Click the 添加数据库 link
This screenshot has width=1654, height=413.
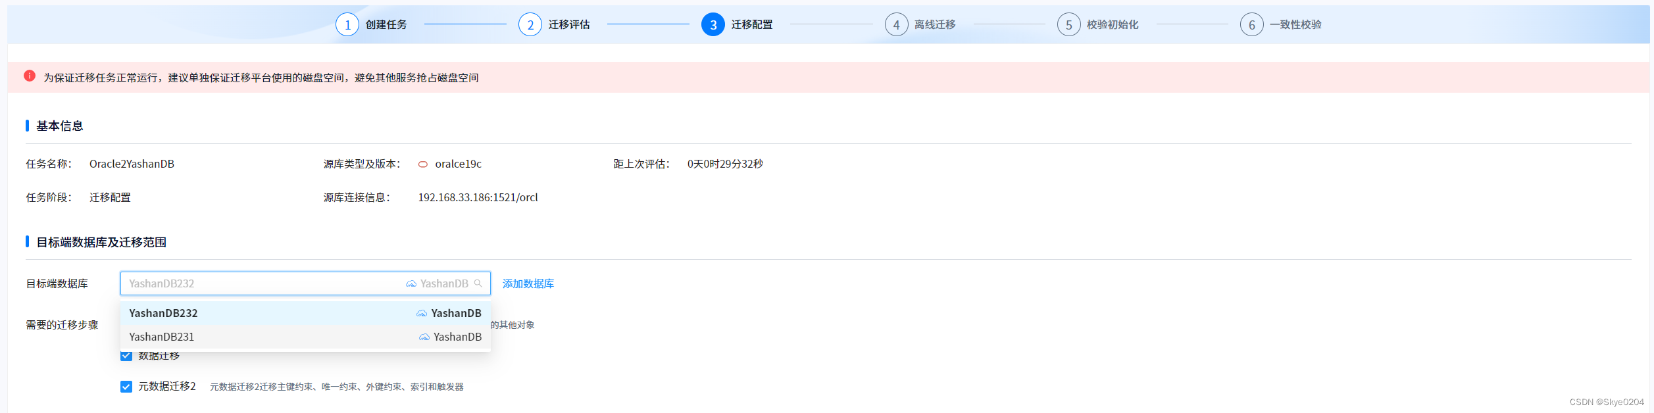pyautogui.click(x=528, y=283)
